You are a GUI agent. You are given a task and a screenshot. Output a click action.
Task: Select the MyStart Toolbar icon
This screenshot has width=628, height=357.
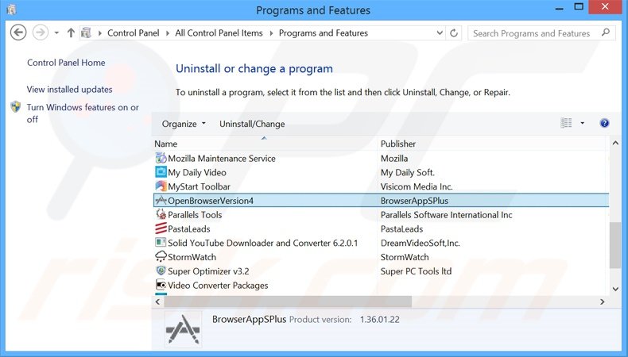pyautogui.click(x=161, y=186)
